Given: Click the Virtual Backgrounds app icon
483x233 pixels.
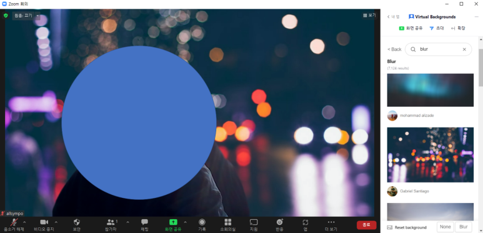Looking at the screenshot, I should [x=411, y=17].
